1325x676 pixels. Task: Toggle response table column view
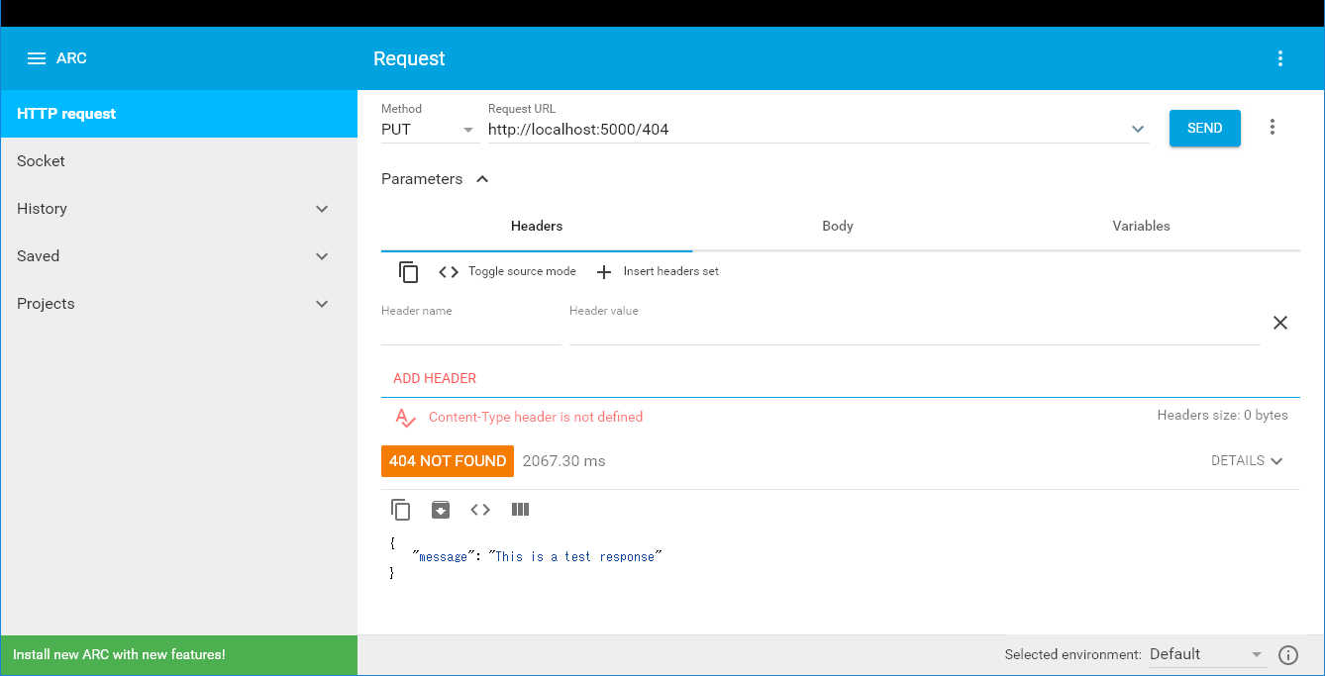point(520,510)
